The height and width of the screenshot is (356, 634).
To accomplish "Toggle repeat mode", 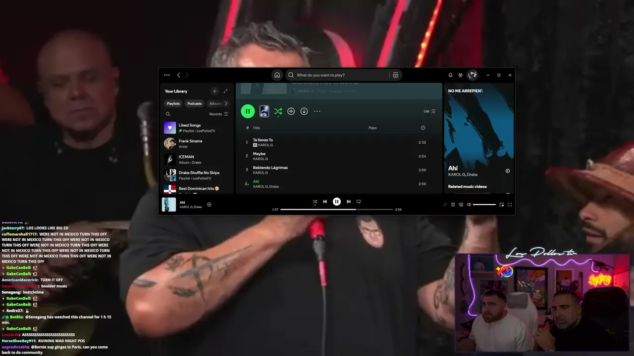I will click(x=359, y=202).
